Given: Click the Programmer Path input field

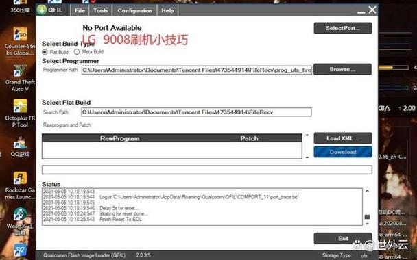Looking at the screenshot, I should coord(197,70).
